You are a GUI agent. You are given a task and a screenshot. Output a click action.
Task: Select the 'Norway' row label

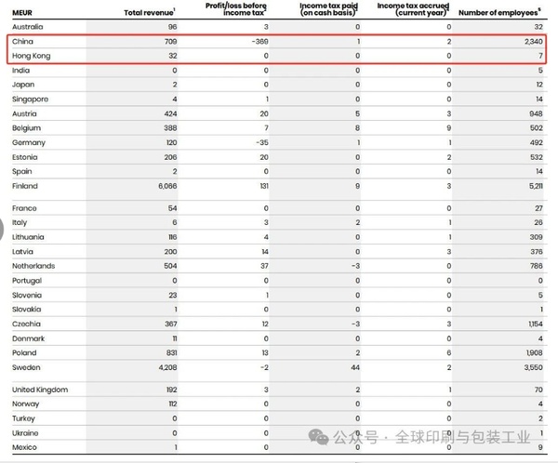[25, 404]
